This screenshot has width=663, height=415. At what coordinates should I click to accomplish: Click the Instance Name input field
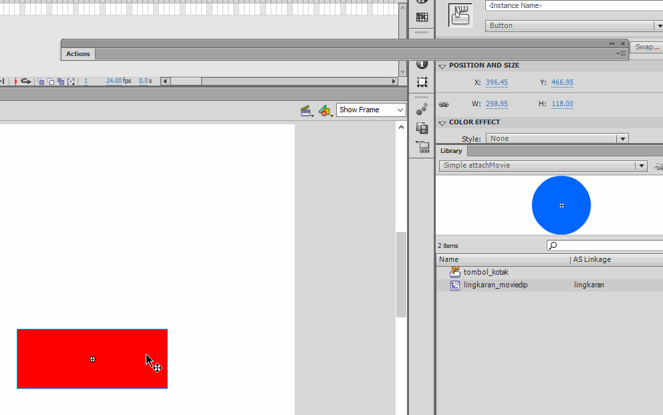[x=573, y=5]
